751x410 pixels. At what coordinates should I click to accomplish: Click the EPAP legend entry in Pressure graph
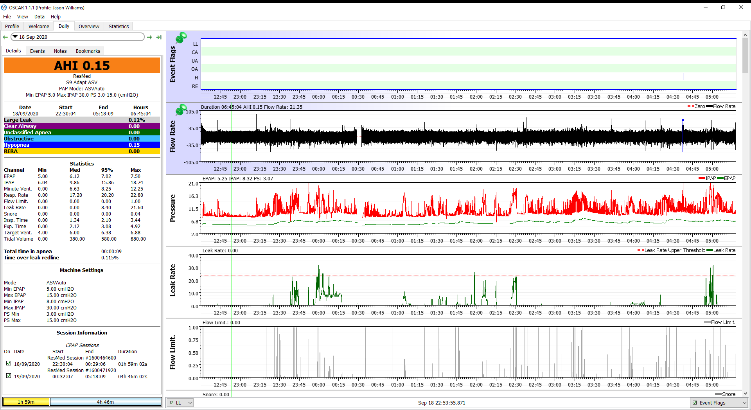point(726,178)
